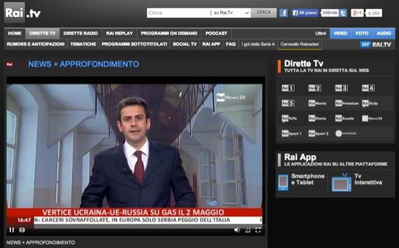Open 'I gol della Serie A' link
399x248 pixels.
click(258, 44)
